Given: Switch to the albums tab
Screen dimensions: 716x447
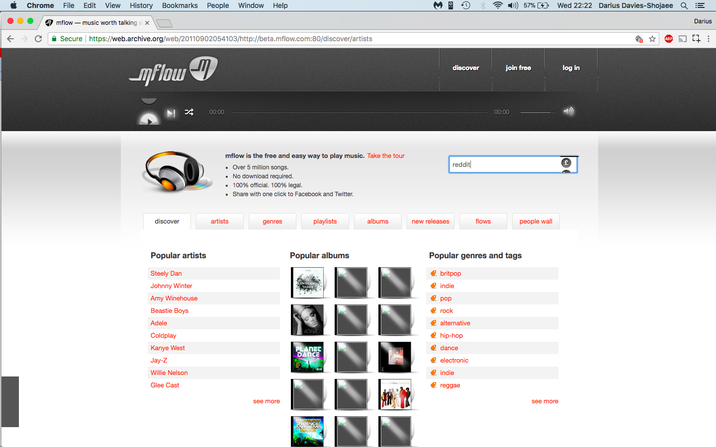Looking at the screenshot, I should (x=378, y=222).
